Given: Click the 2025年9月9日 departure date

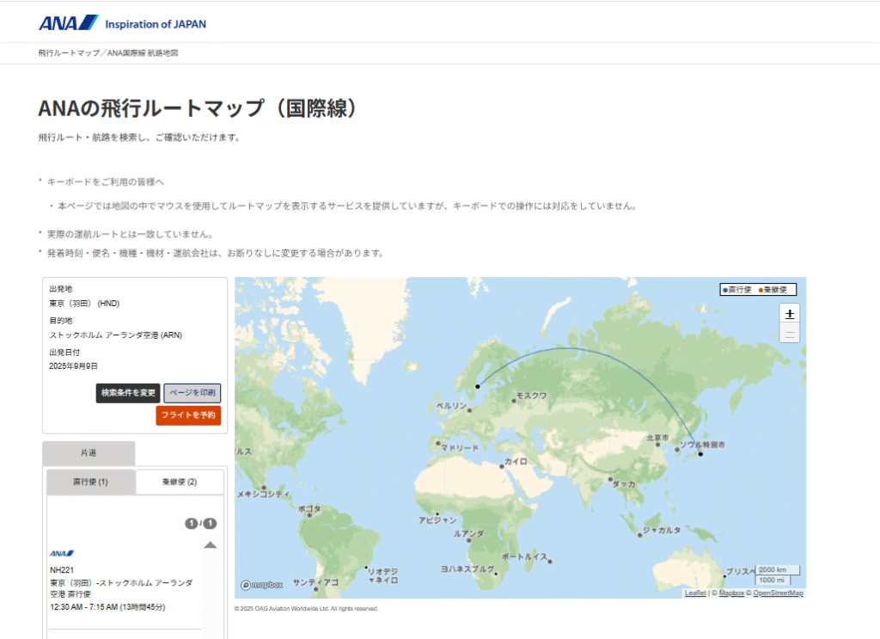Looking at the screenshot, I should point(73,366).
